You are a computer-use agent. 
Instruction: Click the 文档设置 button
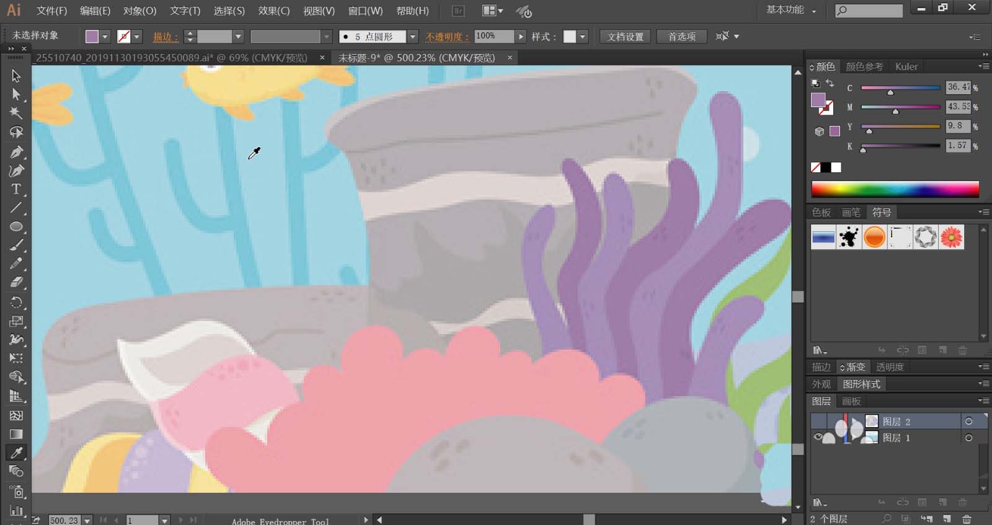[x=626, y=37]
